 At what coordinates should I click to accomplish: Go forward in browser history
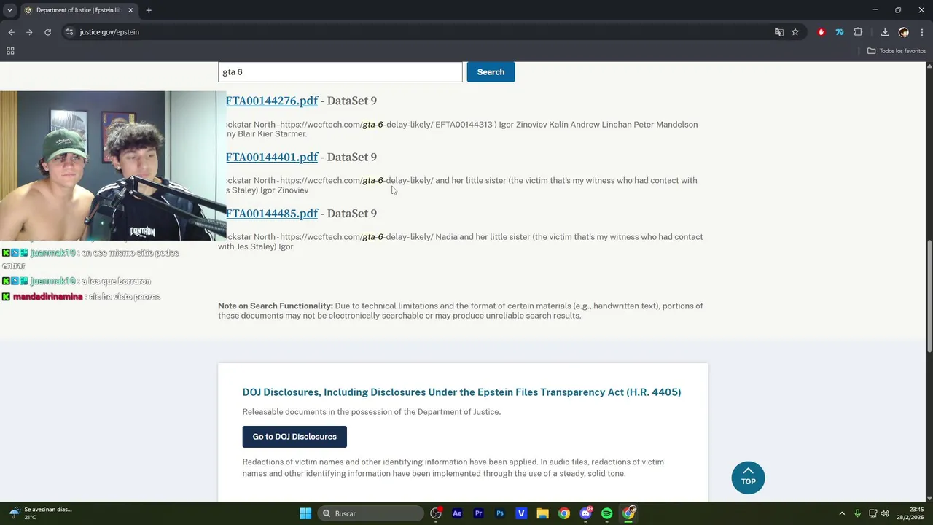29,32
